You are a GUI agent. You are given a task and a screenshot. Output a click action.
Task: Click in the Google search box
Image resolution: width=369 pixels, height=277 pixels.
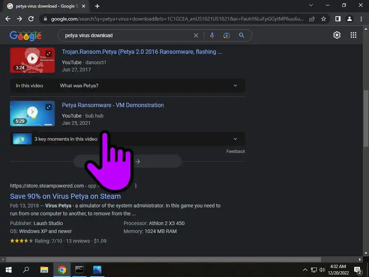127,35
